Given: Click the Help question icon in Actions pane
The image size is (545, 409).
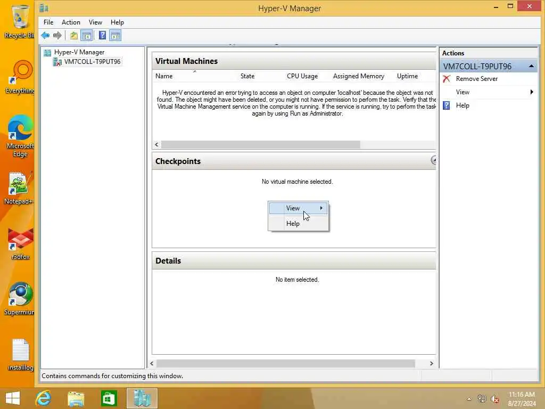Looking at the screenshot, I should pos(447,105).
